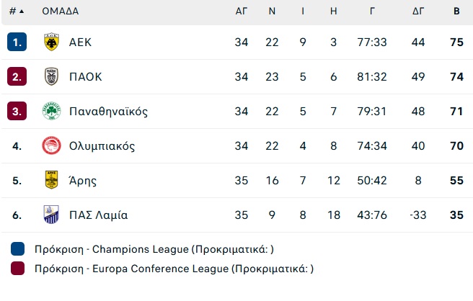Image resolution: width=473 pixels, height=301 pixels.
Task: Sort by the ΔΓ goal difference header
Action: [x=418, y=11]
